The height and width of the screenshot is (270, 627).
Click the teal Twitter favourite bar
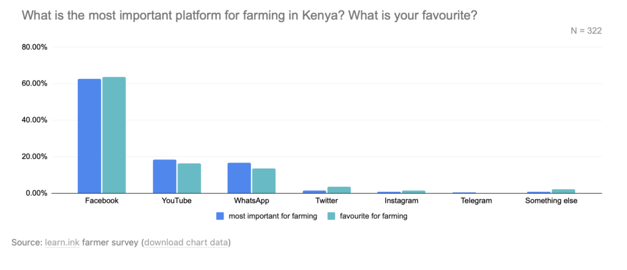(x=339, y=190)
